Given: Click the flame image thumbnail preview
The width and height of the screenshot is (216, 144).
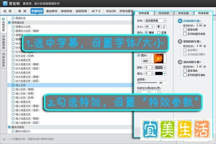Looking at the screenshot, I should pyautogui.click(x=158, y=58).
